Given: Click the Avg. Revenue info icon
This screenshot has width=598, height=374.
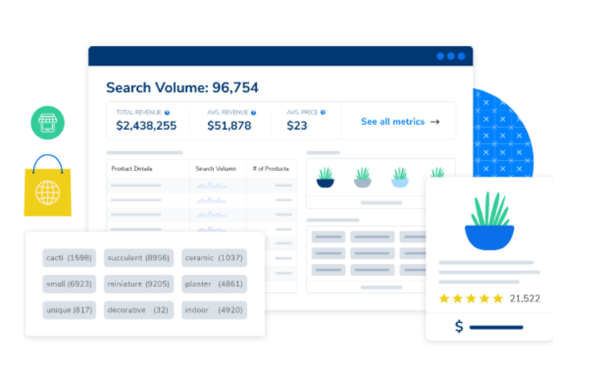Looking at the screenshot, I should click(253, 113).
